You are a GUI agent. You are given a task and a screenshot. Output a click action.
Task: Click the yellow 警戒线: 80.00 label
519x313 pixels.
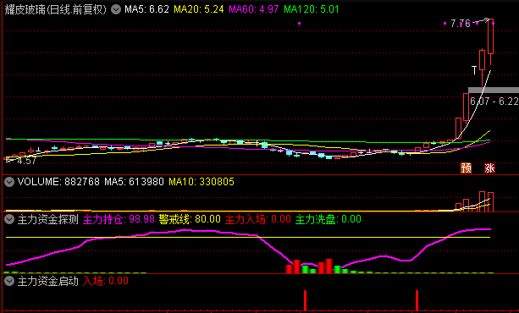(190, 219)
